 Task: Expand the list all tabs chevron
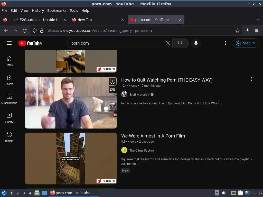tap(258, 20)
